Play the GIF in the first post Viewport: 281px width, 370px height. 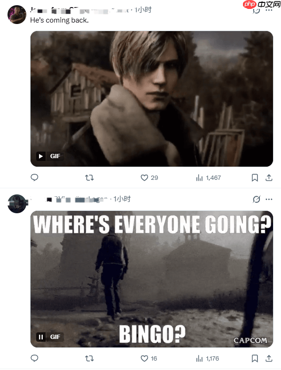41,156
